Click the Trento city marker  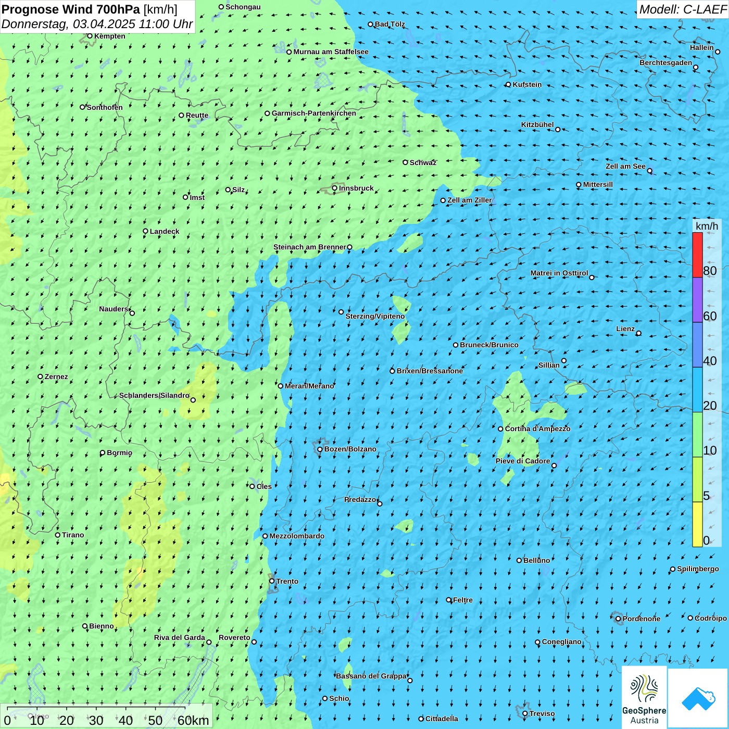click(x=272, y=581)
